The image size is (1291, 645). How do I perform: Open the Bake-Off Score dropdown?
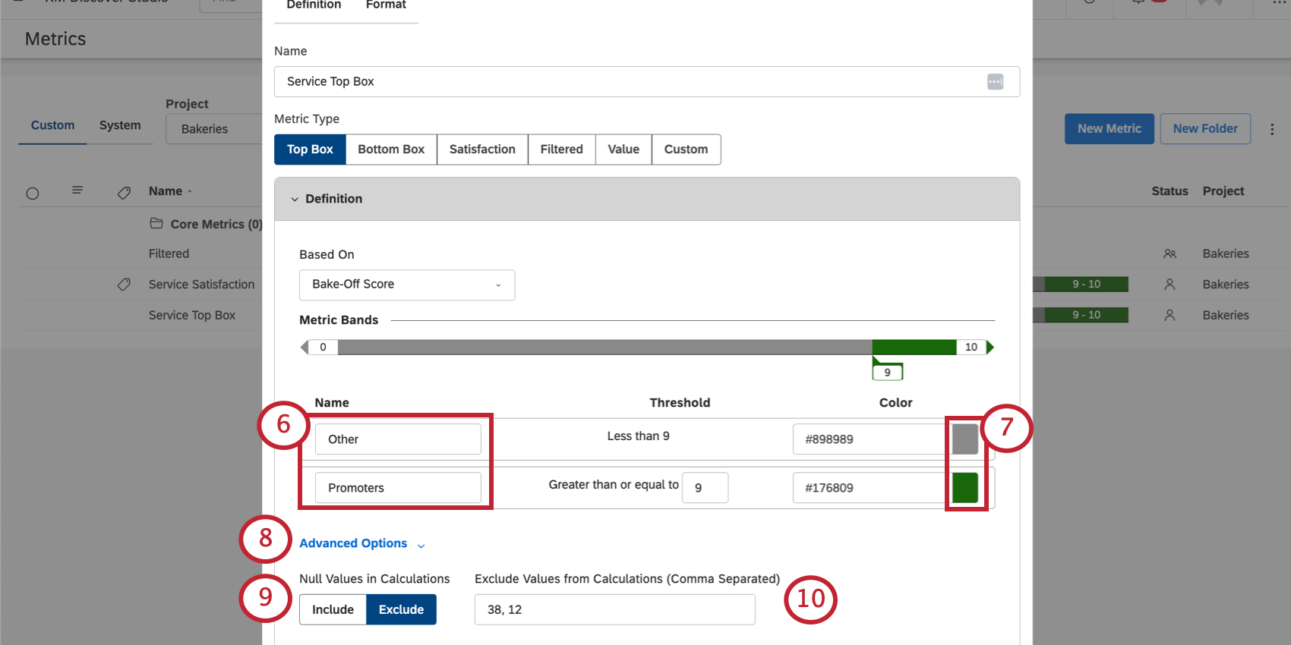(x=407, y=285)
